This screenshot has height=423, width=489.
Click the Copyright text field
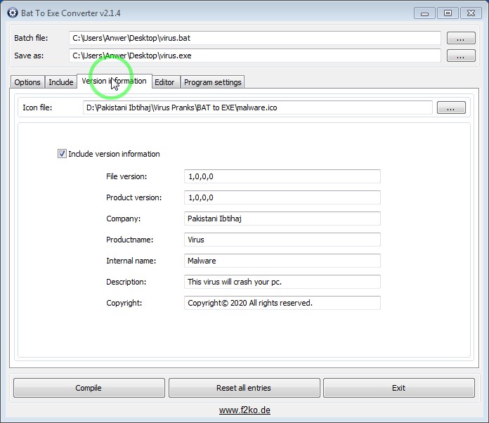pyautogui.click(x=282, y=303)
